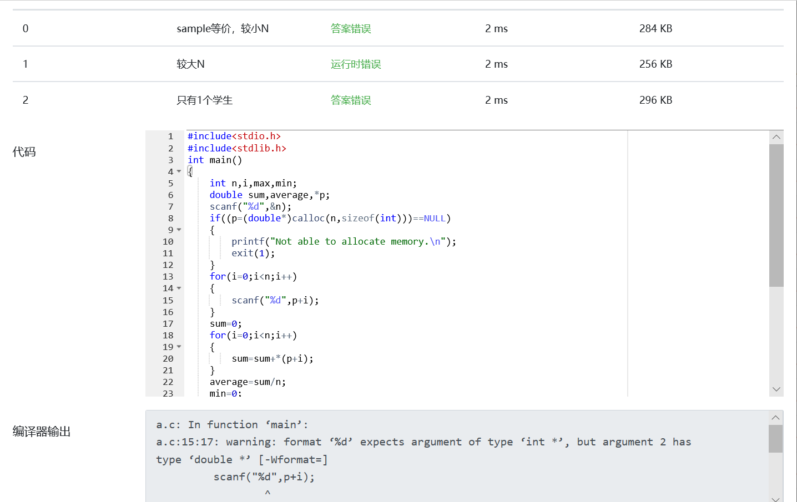Click the 'int n,i,max,min;' declaration line
The image size is (797, 502).
(x=253, y=183)
